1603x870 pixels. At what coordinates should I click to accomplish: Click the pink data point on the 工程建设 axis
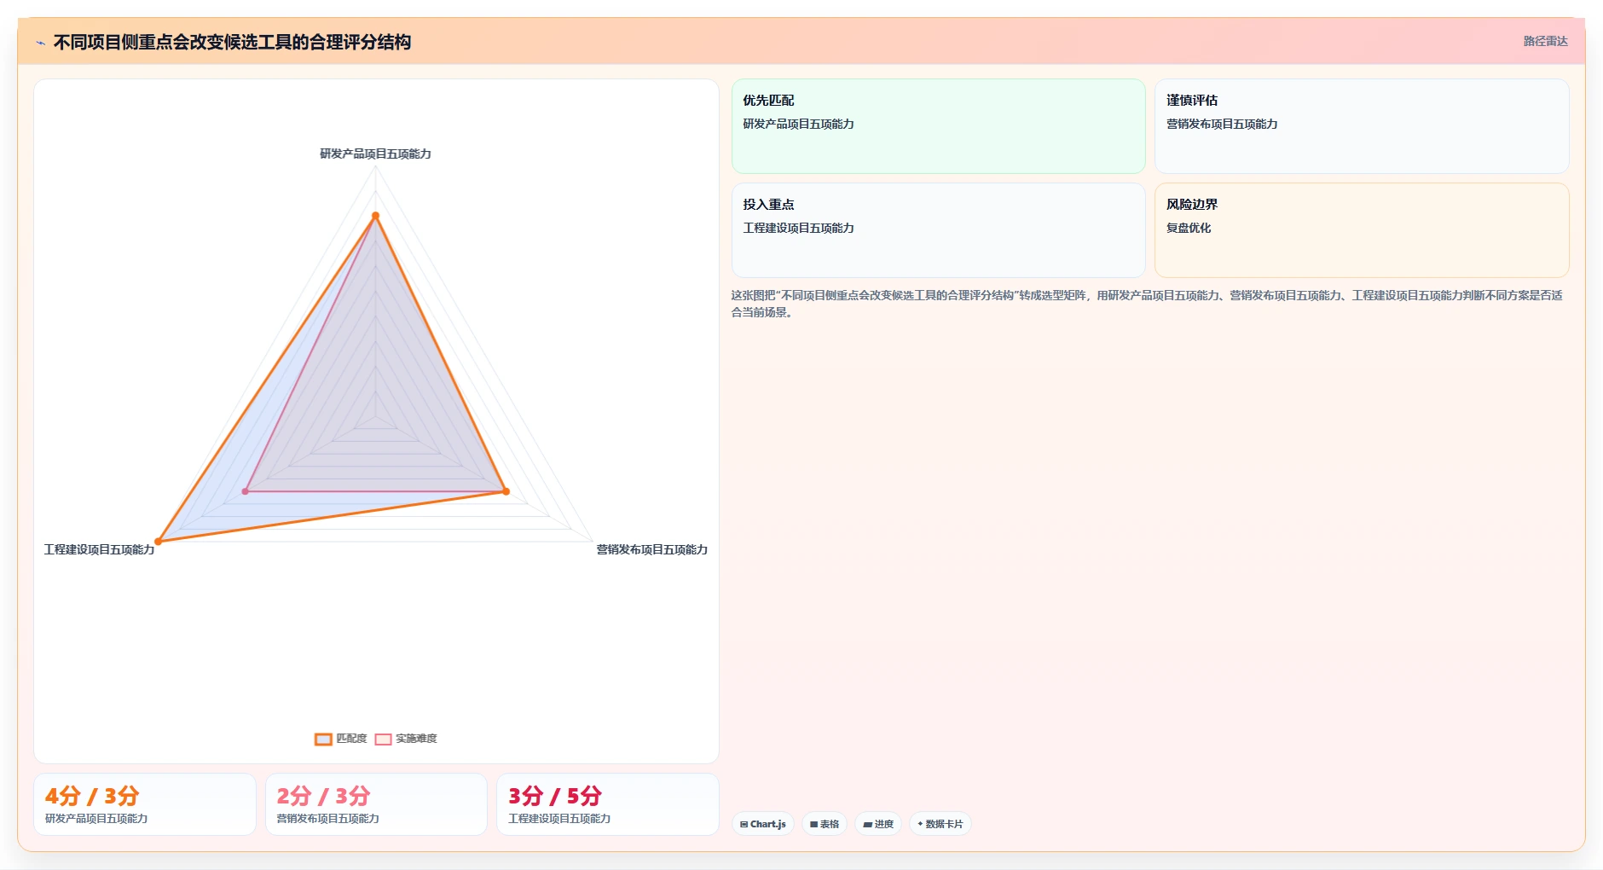(x=246, y=491)
